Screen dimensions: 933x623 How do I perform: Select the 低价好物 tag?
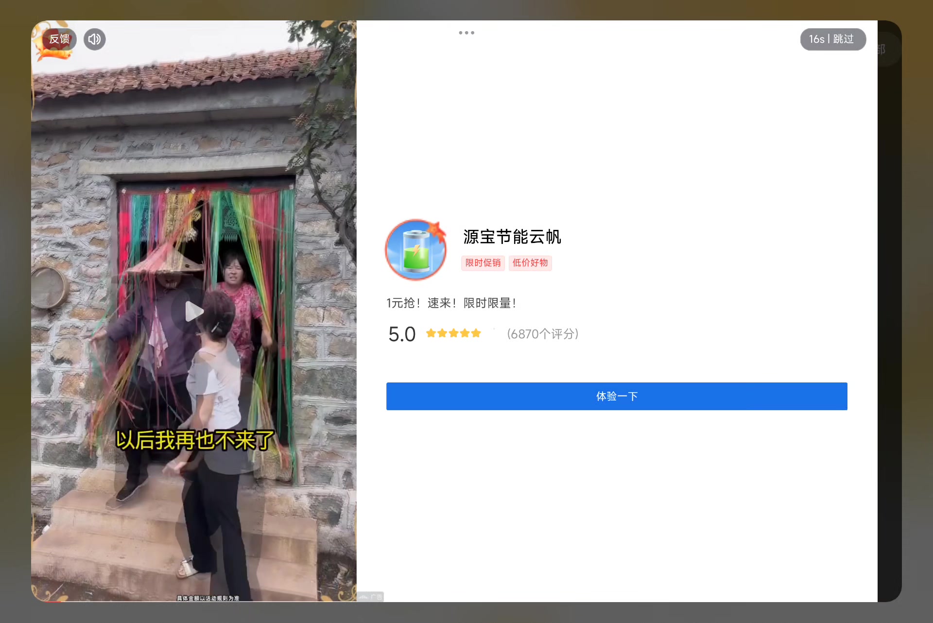click(530, 263)
